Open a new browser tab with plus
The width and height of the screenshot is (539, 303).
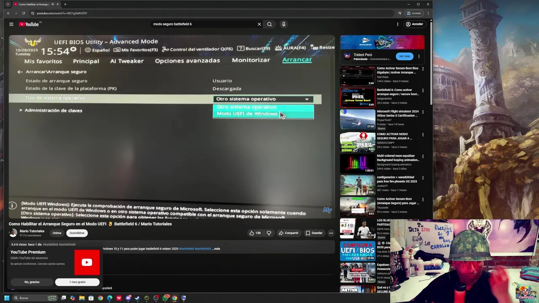tap(65, 4)
